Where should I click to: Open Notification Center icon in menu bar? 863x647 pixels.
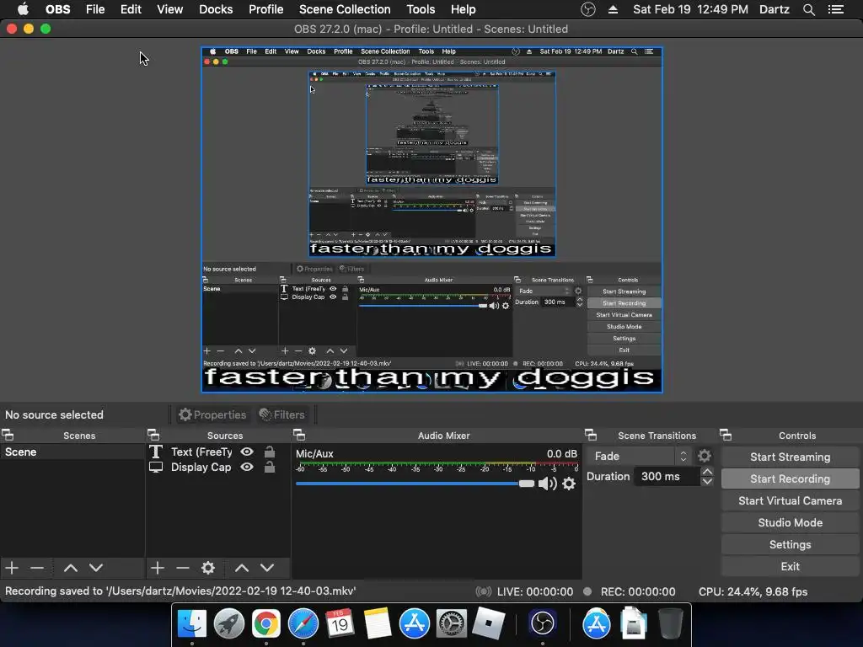pyautogui.click(x=836, y=9)
